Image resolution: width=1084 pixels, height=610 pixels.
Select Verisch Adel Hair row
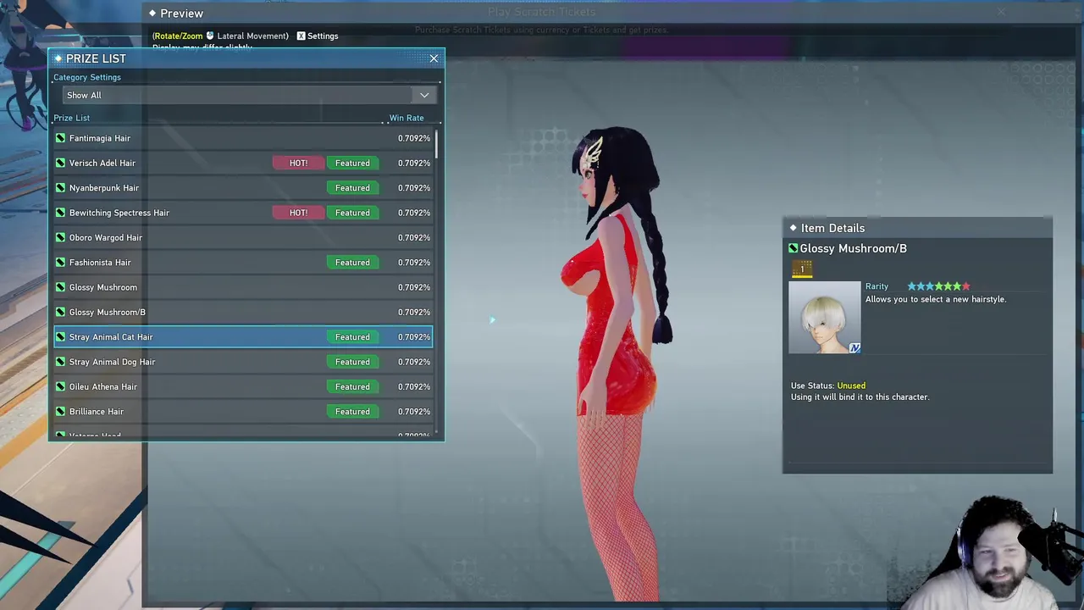pyautogui.click(x=243, y=163)
